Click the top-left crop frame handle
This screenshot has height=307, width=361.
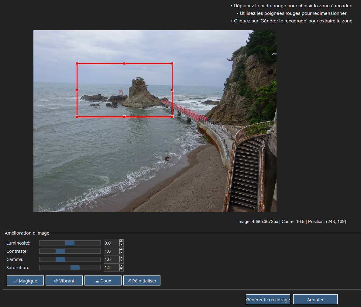(x=77, y=64)
